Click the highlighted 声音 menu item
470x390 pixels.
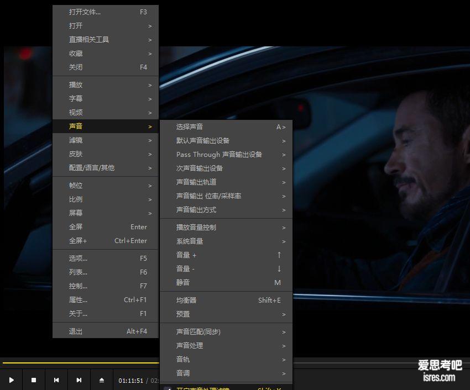pyautogui.click(x=106, y=126)
